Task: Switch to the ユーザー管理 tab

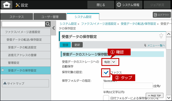Action: pos(50,17)
